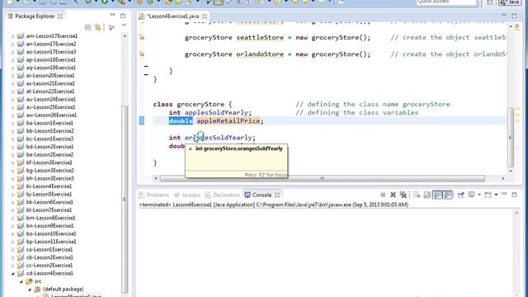The width and height of the screenshot is (528, 297).
Task: Click the Package Explorer vertical scrollbar
Action: (x=125, y=199)
